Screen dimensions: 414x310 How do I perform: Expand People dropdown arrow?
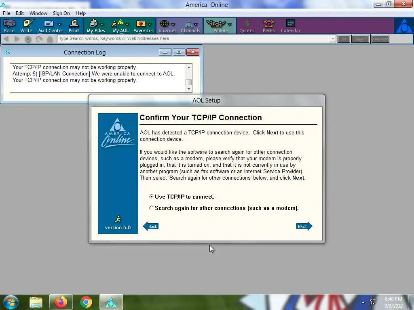230,25
